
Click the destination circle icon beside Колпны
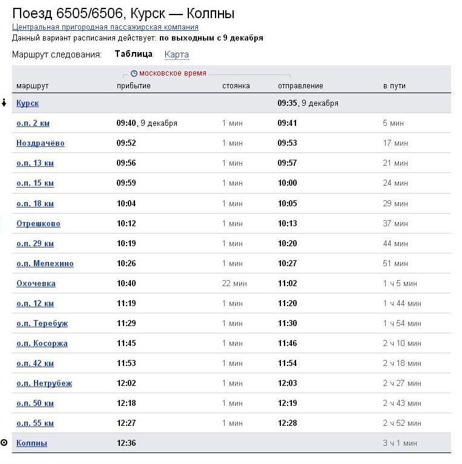click(4, 443)
